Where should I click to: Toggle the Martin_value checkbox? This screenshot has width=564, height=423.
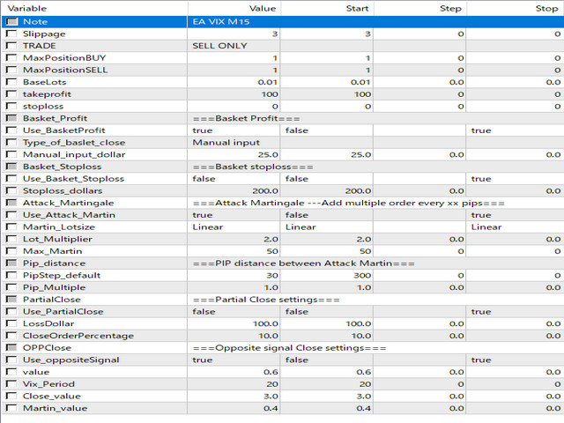point(11,408)
